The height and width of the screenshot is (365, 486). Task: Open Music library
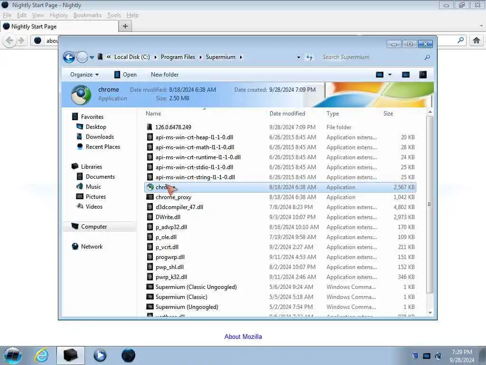pos(93,186)
